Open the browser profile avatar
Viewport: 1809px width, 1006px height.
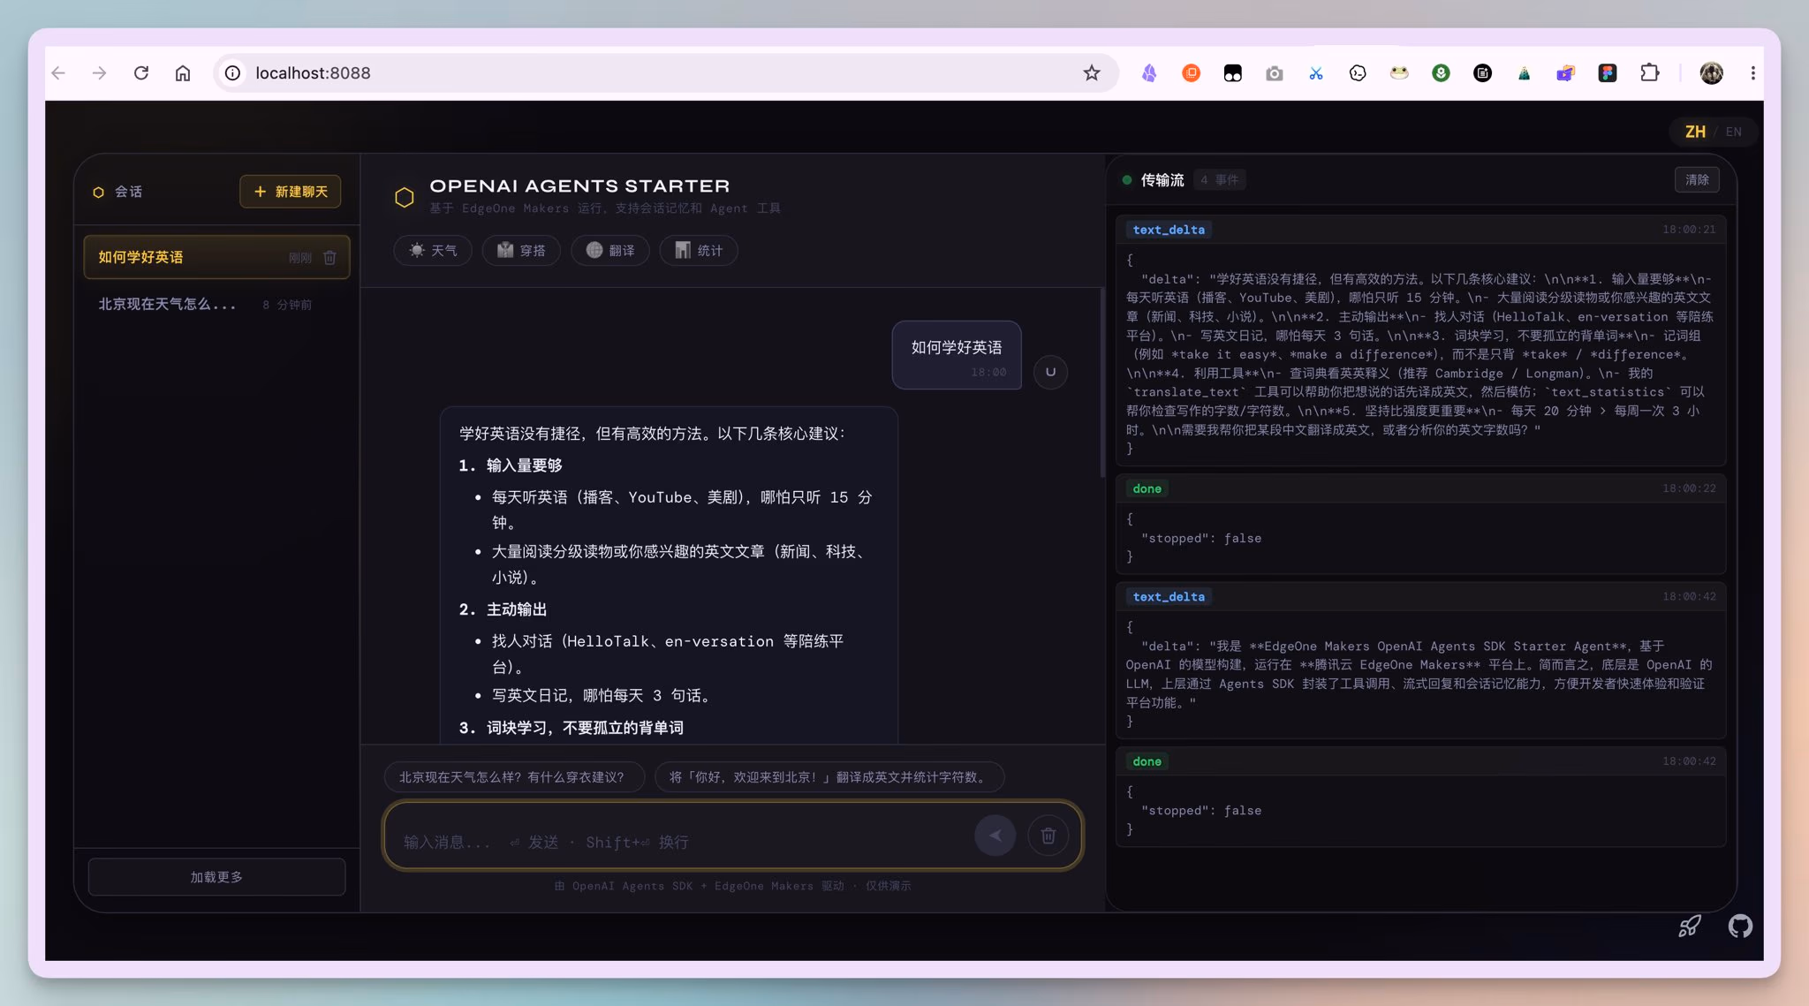[1711, 73]
